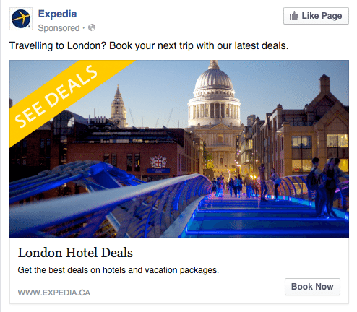Click the Book Now button
This screenshot has width=357, height=312.
(312, 287)
